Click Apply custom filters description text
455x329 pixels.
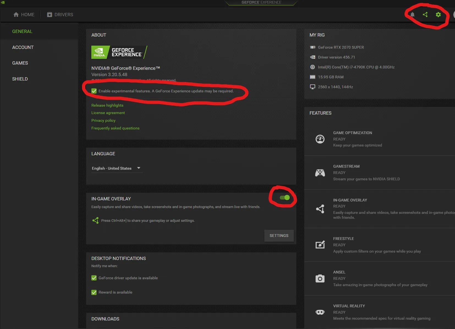point(377,251)
